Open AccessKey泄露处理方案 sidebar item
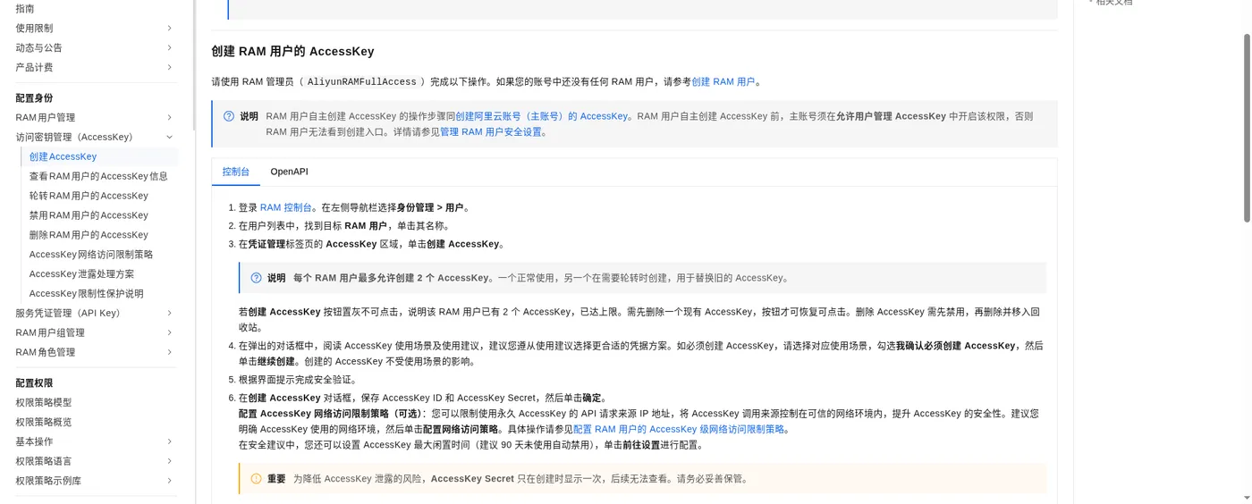This screenshot has height=504, width=1252. [x=81, y=274]
